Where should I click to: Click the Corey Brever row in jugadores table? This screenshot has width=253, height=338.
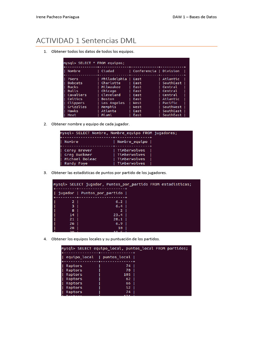click(x=106, y=151)
